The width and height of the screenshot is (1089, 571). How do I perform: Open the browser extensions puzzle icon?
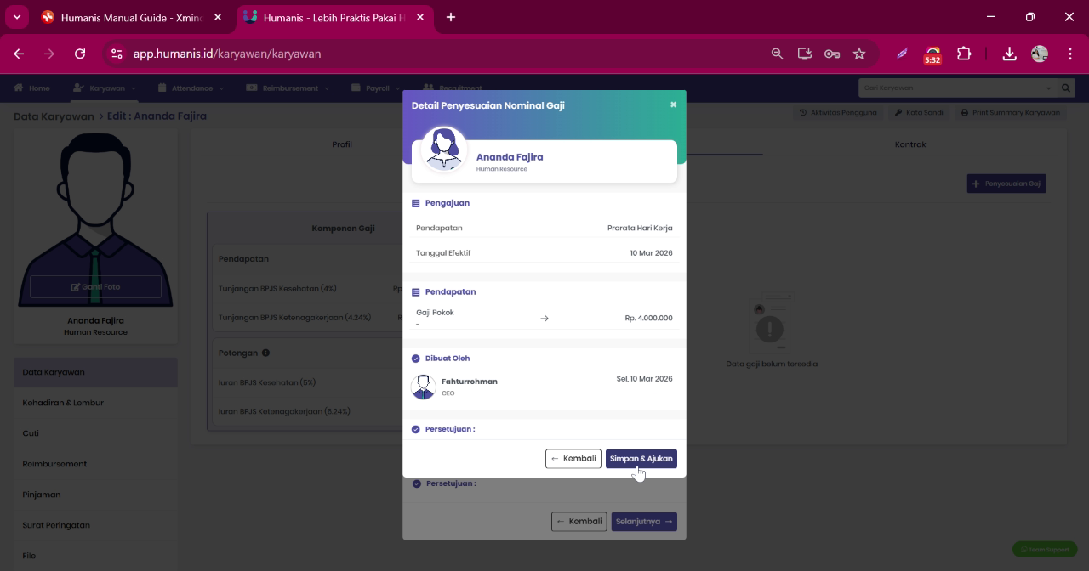point(964,54)
